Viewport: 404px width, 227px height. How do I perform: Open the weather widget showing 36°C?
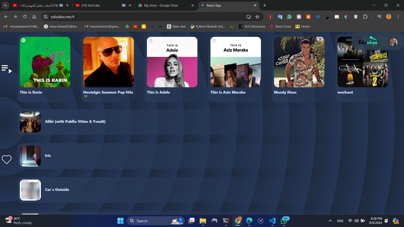click(19, 221)
